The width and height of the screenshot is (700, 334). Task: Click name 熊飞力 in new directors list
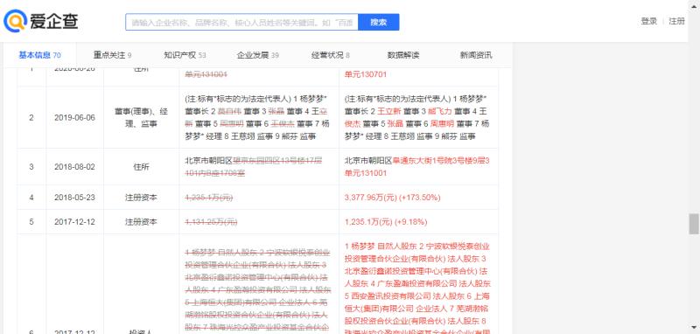(x=440, y=111)
